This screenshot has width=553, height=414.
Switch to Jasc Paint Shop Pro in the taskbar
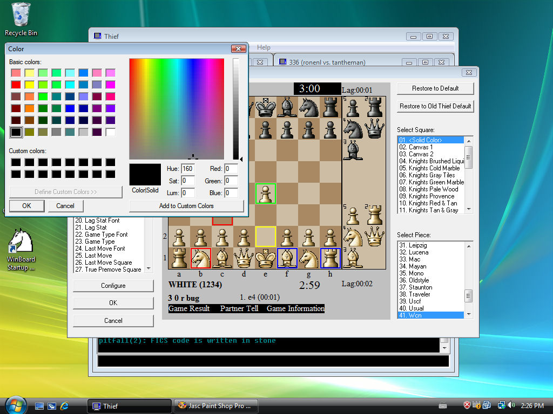coord(216,406)
